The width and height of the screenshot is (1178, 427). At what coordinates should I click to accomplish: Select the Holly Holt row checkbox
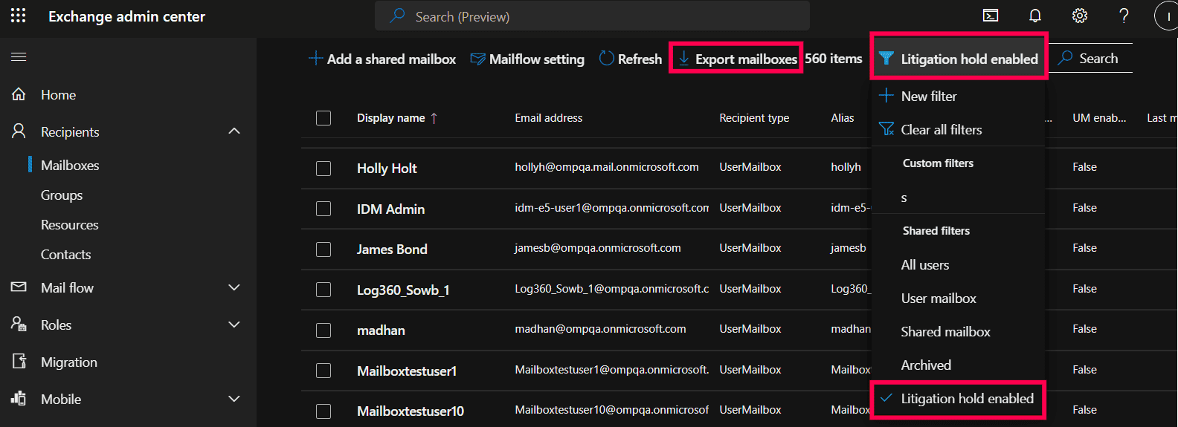[x=324, y=169]
